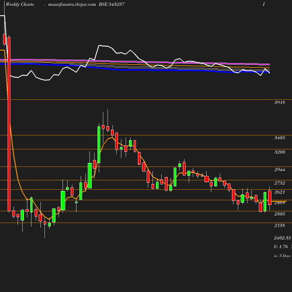Click the "Weekly Charts" title text
This screenshot has height=292, width=292.
pyautogui.click(x=20, y=5)
